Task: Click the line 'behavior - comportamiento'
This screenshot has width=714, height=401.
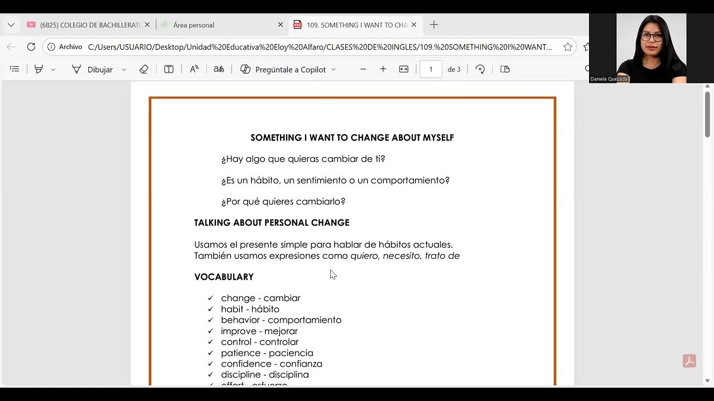Action: tap(281, 320)
